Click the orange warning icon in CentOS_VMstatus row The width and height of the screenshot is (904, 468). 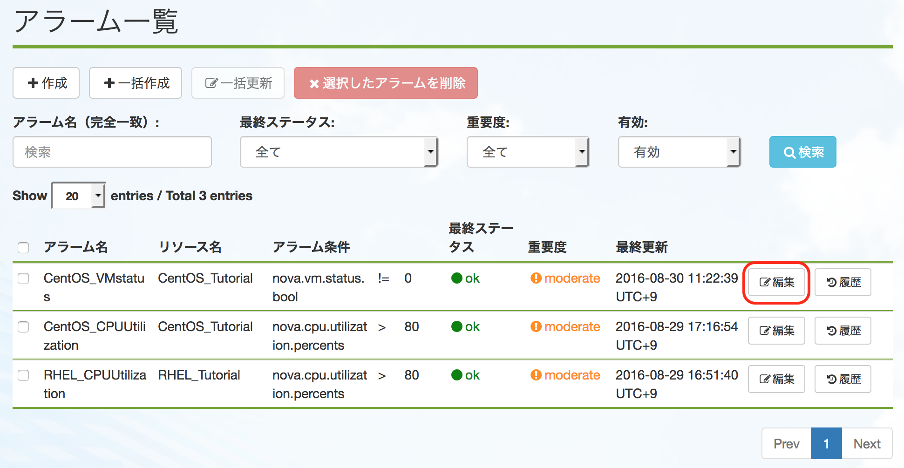[x=536, y=278]
